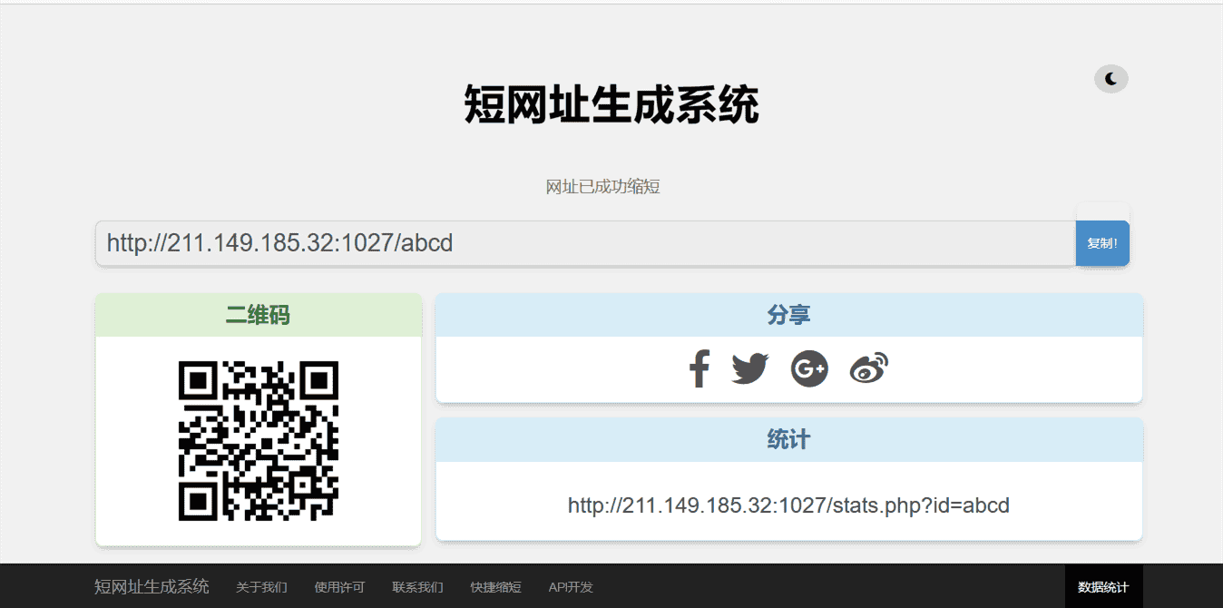
Task: Click the QR code image
Action: [x=259, y=441]
